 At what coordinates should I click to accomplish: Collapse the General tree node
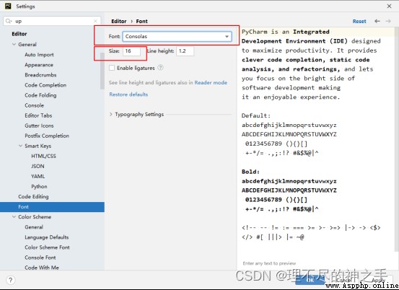[x=14, y=44]
